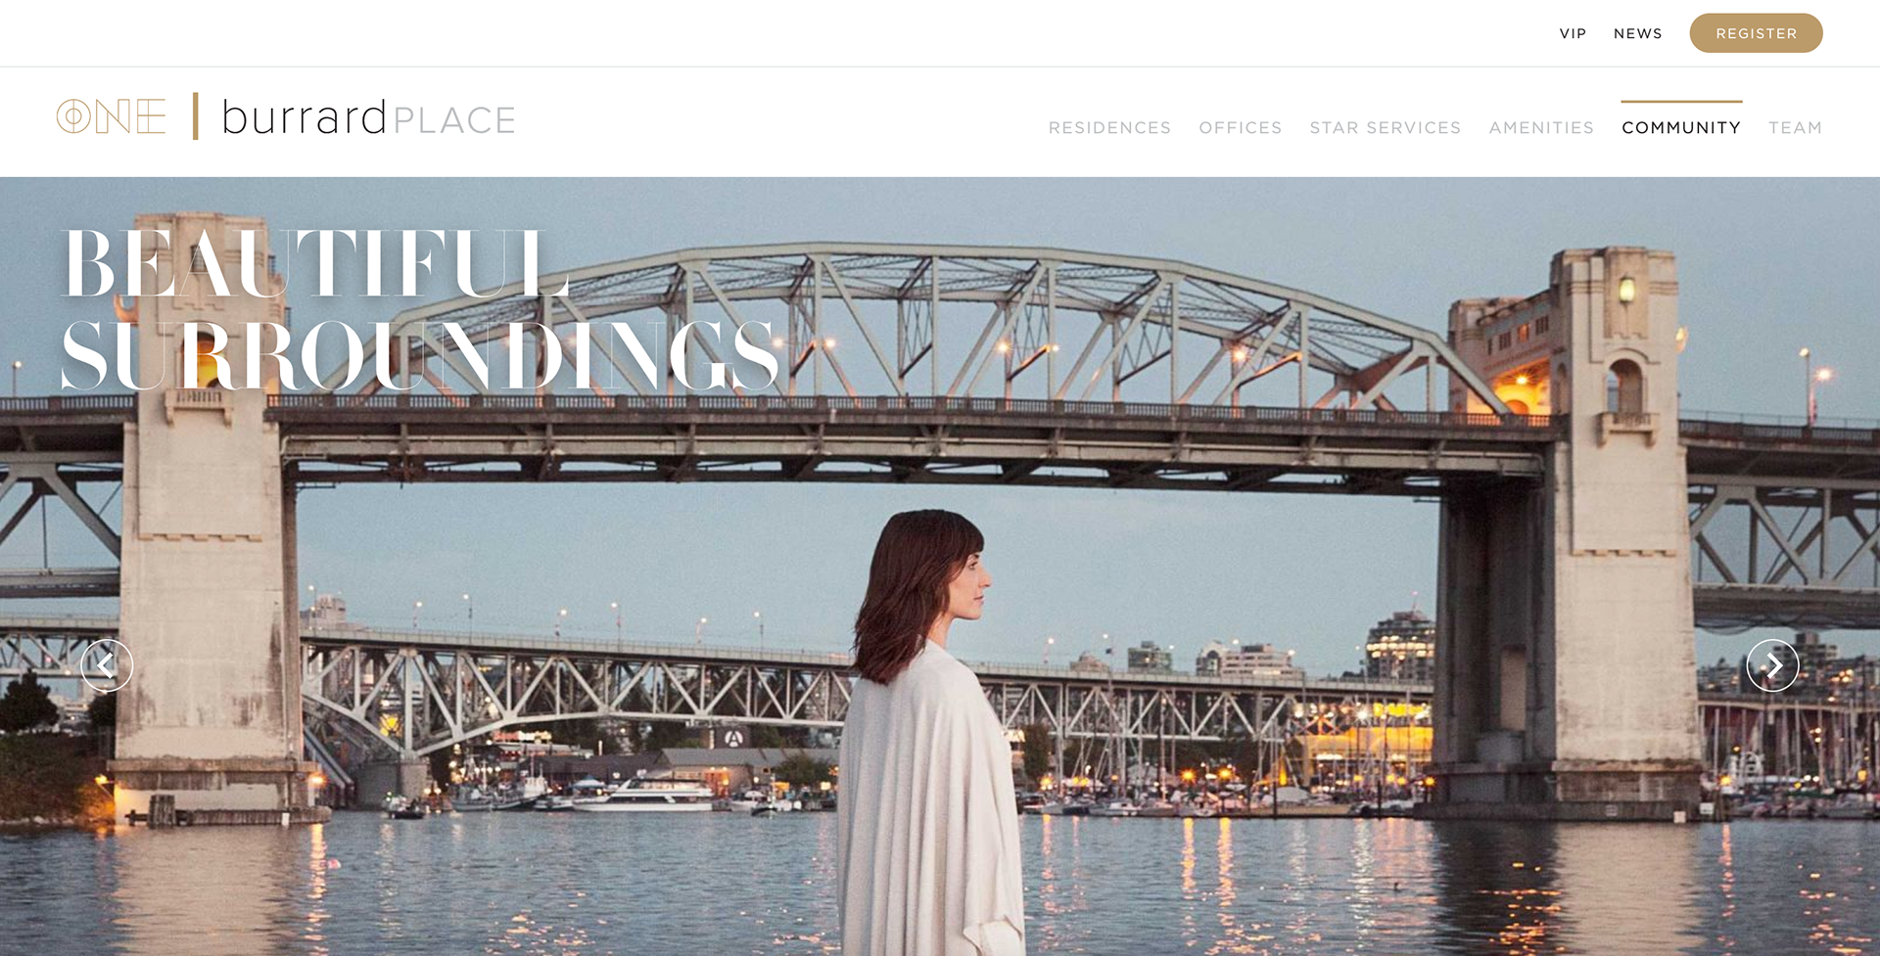
Task: Click the gold divider bar in logo
Action: 196,116
